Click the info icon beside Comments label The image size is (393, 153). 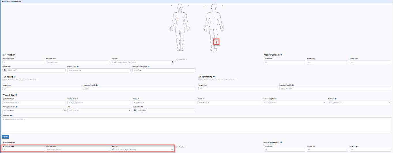tap(11, 116)
